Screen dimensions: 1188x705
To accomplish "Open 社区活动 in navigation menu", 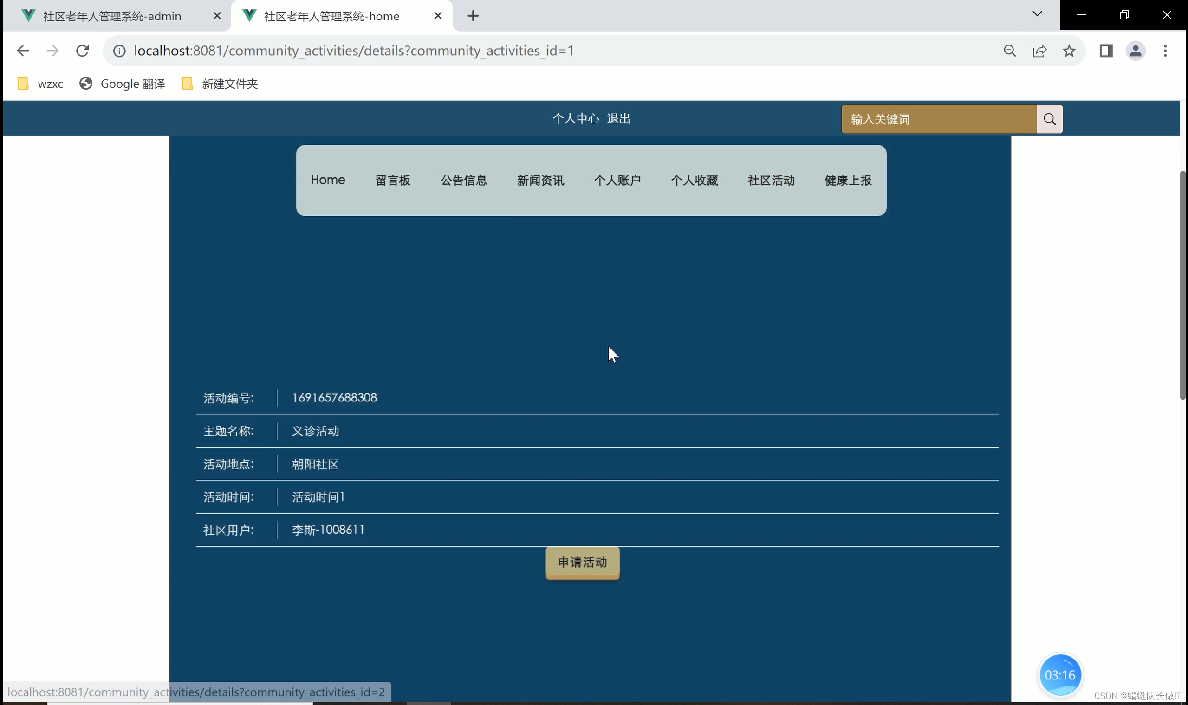I will (771, 181).
